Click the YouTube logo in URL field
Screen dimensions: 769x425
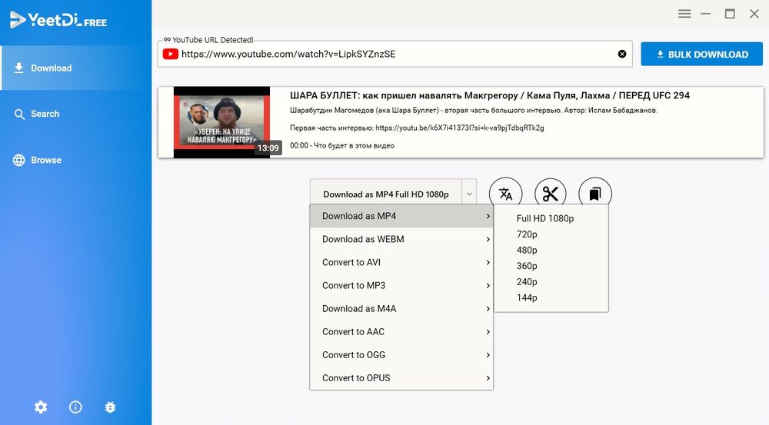pos(170,54)
